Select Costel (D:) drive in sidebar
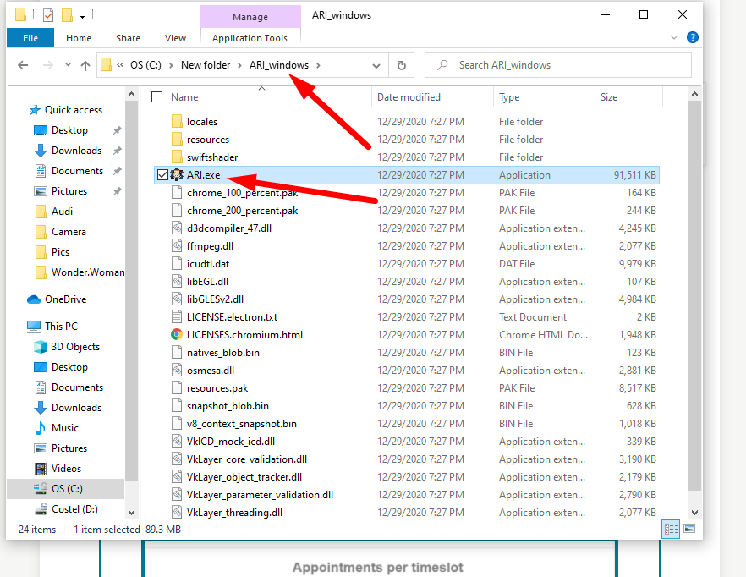 [74, 509]
